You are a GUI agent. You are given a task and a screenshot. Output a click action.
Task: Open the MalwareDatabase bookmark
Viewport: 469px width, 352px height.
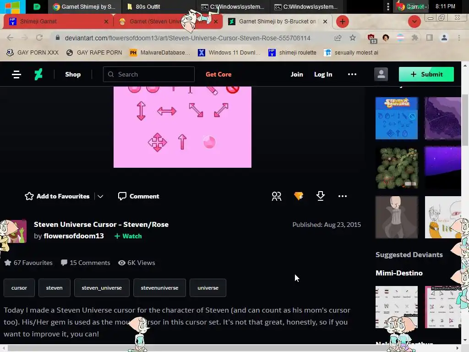point(160,53)
